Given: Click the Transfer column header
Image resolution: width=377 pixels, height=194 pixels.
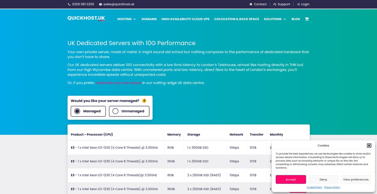Looking at the screenshot, I should 256,135.
